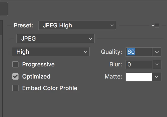This screenshot has height=117, width=167.
Task: Expand the High compression quality dropdown
Action: pos(50,52)
